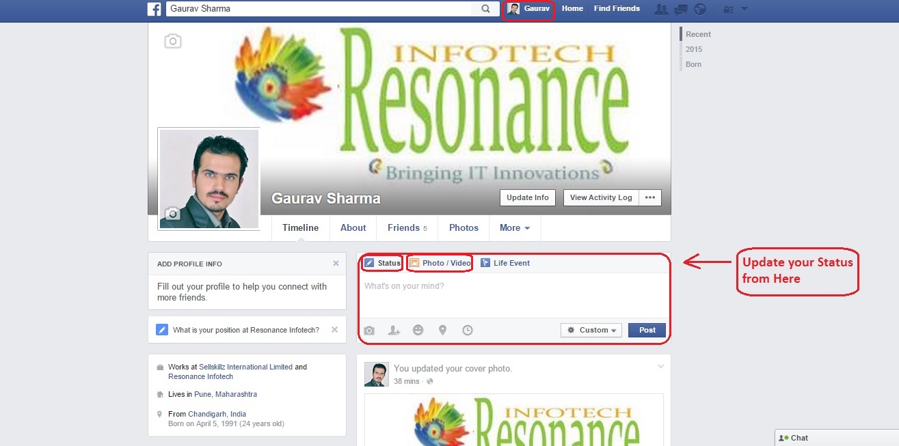
Task: Close the Add Profile Info card
Action: (336, 264)
